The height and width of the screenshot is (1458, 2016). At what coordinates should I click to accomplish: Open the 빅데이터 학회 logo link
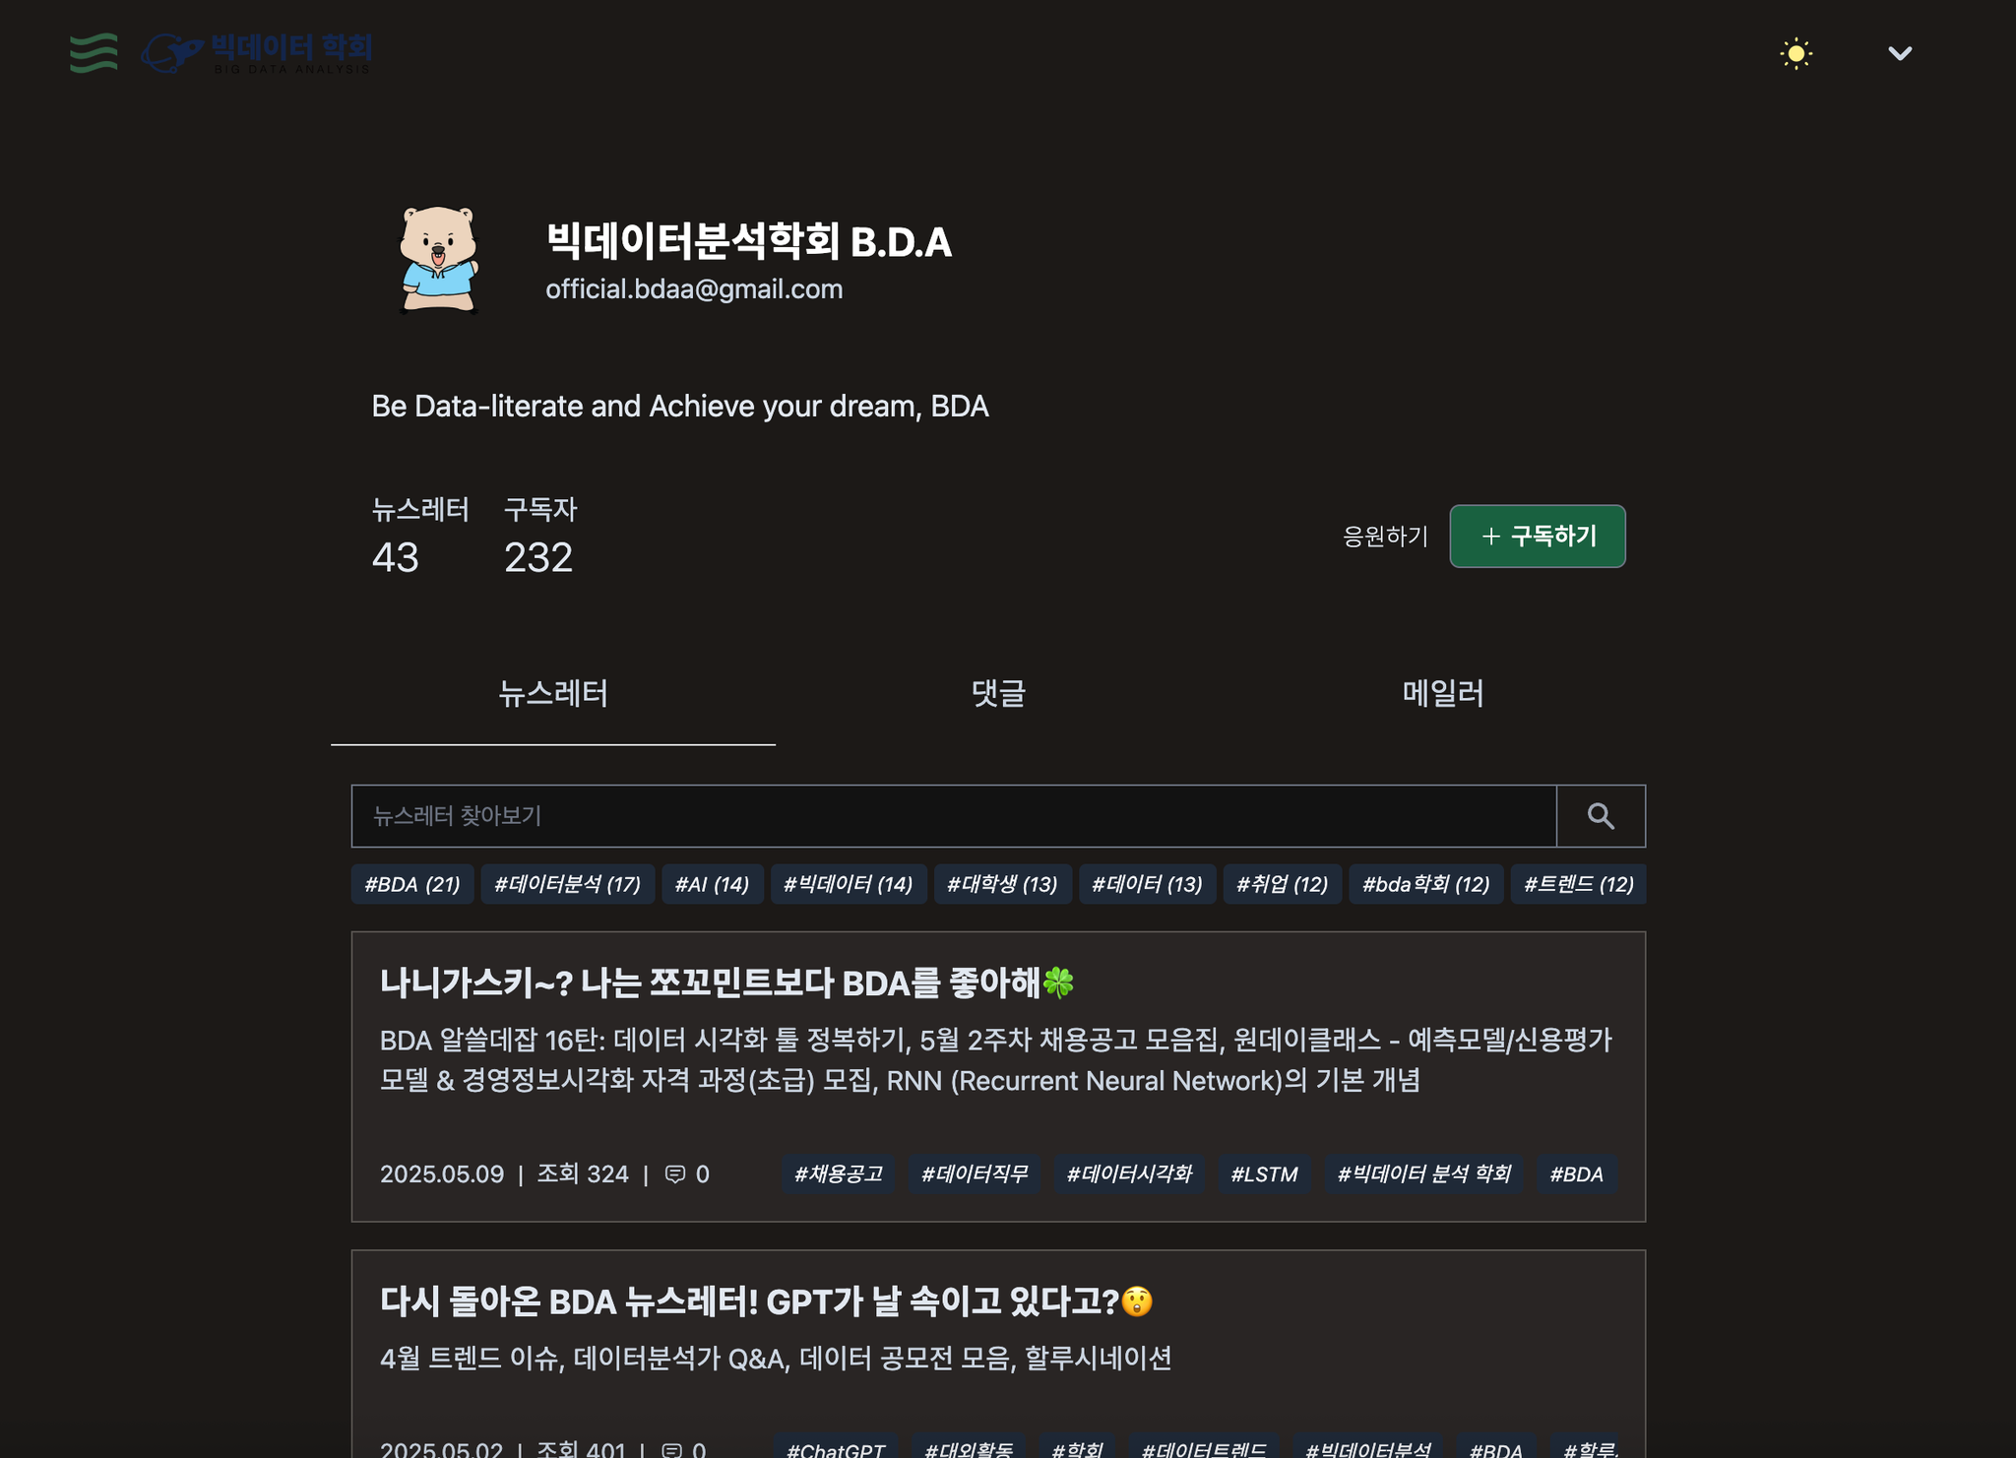(x=257, y=53)
